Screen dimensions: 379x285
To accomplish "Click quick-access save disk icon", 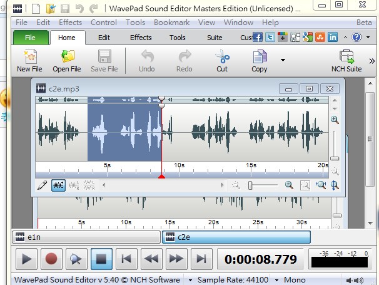I will (x=65, y=9).
